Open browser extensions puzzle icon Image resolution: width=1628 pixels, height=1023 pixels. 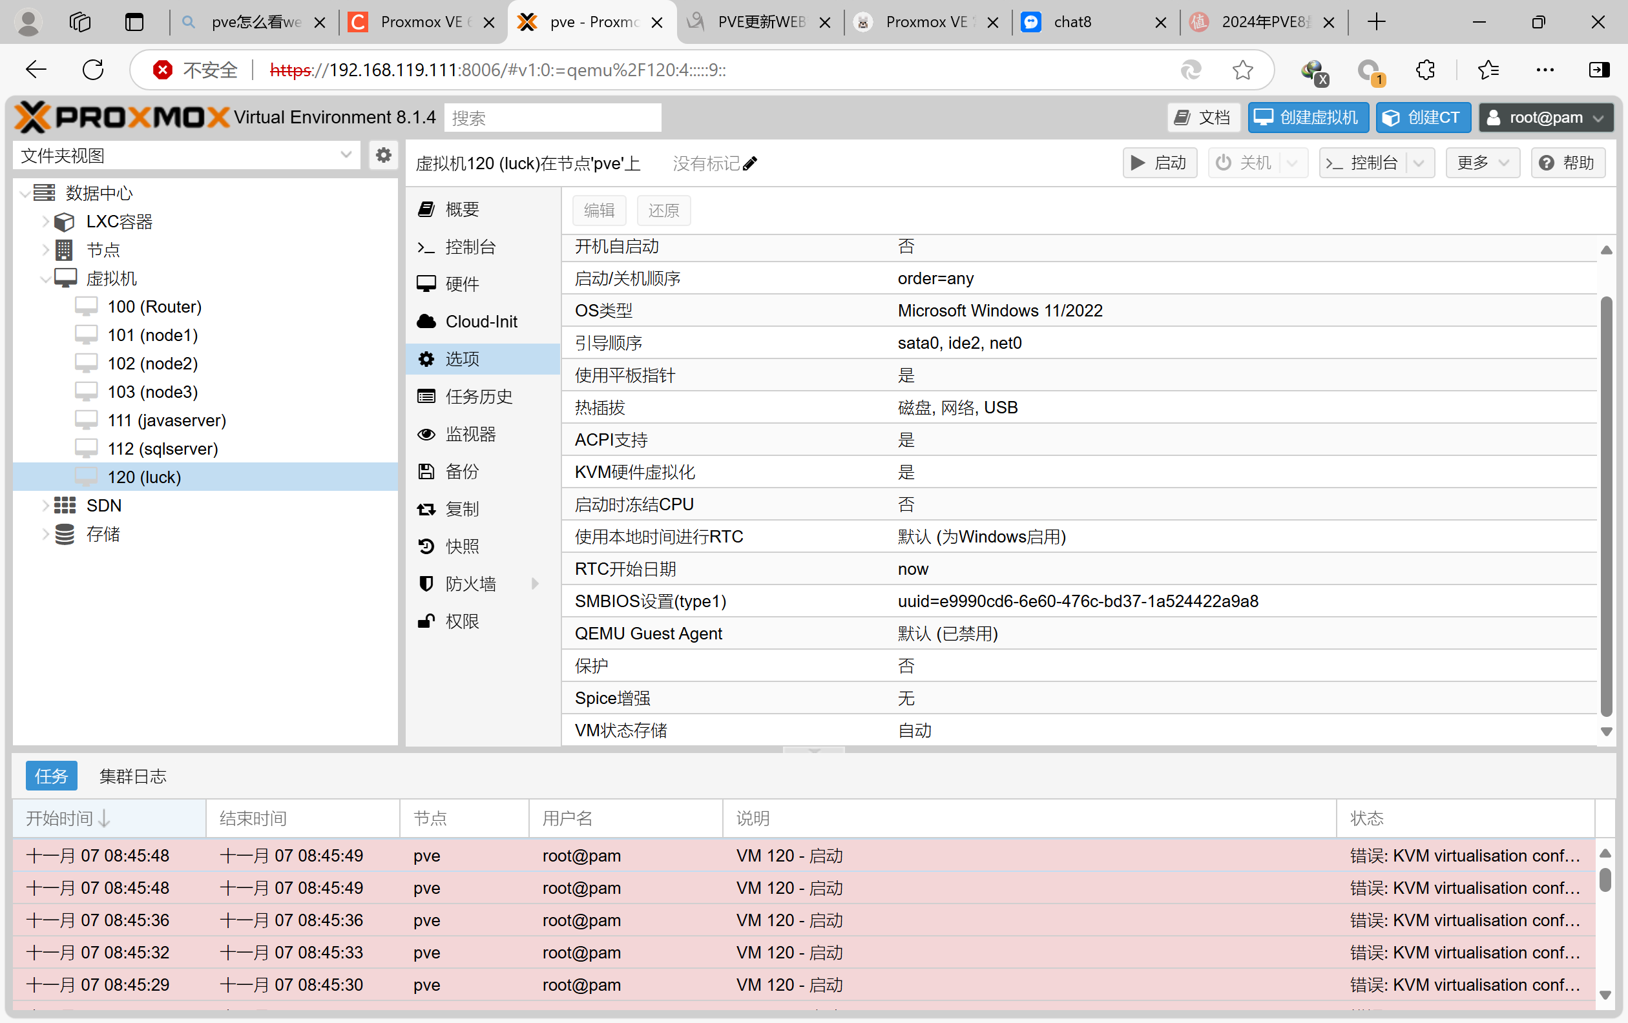click(1425, 70)
